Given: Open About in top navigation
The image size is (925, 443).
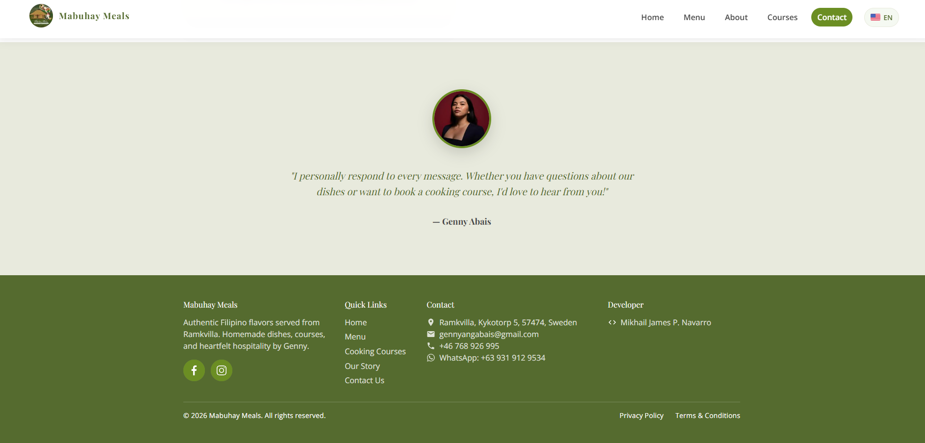Looking at the screenshot, I should (736, 17).
